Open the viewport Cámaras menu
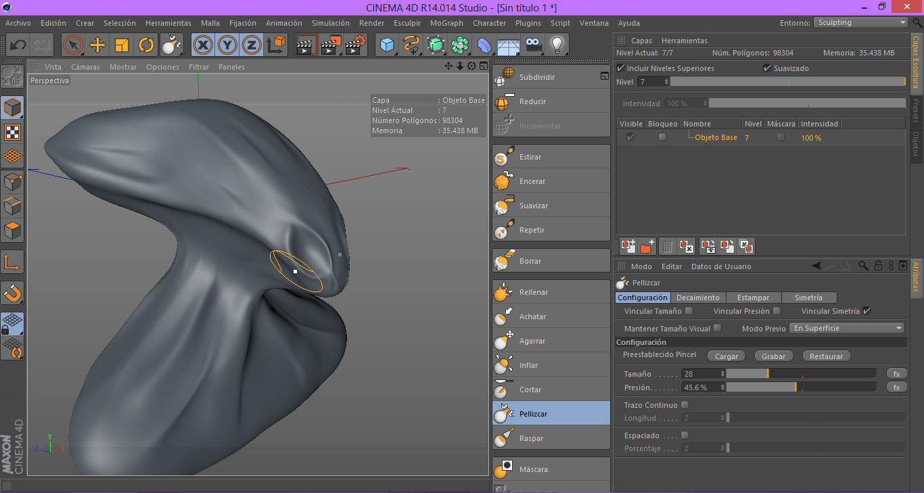The width and height of the screenshot is (924, 493). click(85, 67)
